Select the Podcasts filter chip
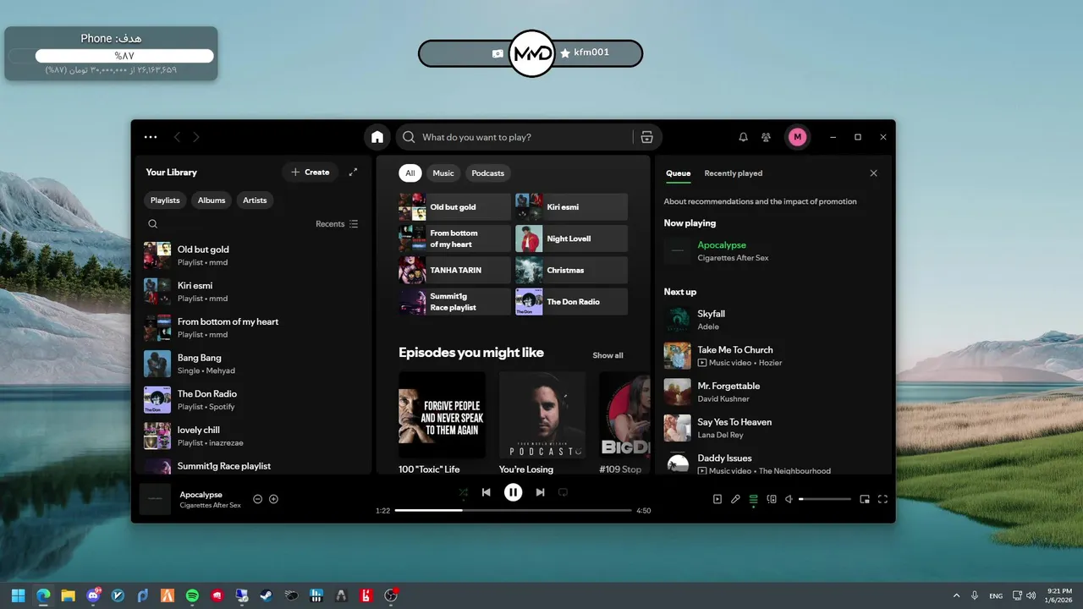This screenshot has width=1083, height=609. point(488,173)
